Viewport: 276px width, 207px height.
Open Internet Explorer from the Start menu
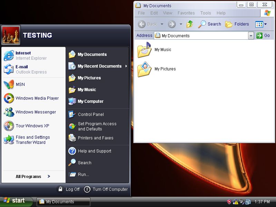33,56
